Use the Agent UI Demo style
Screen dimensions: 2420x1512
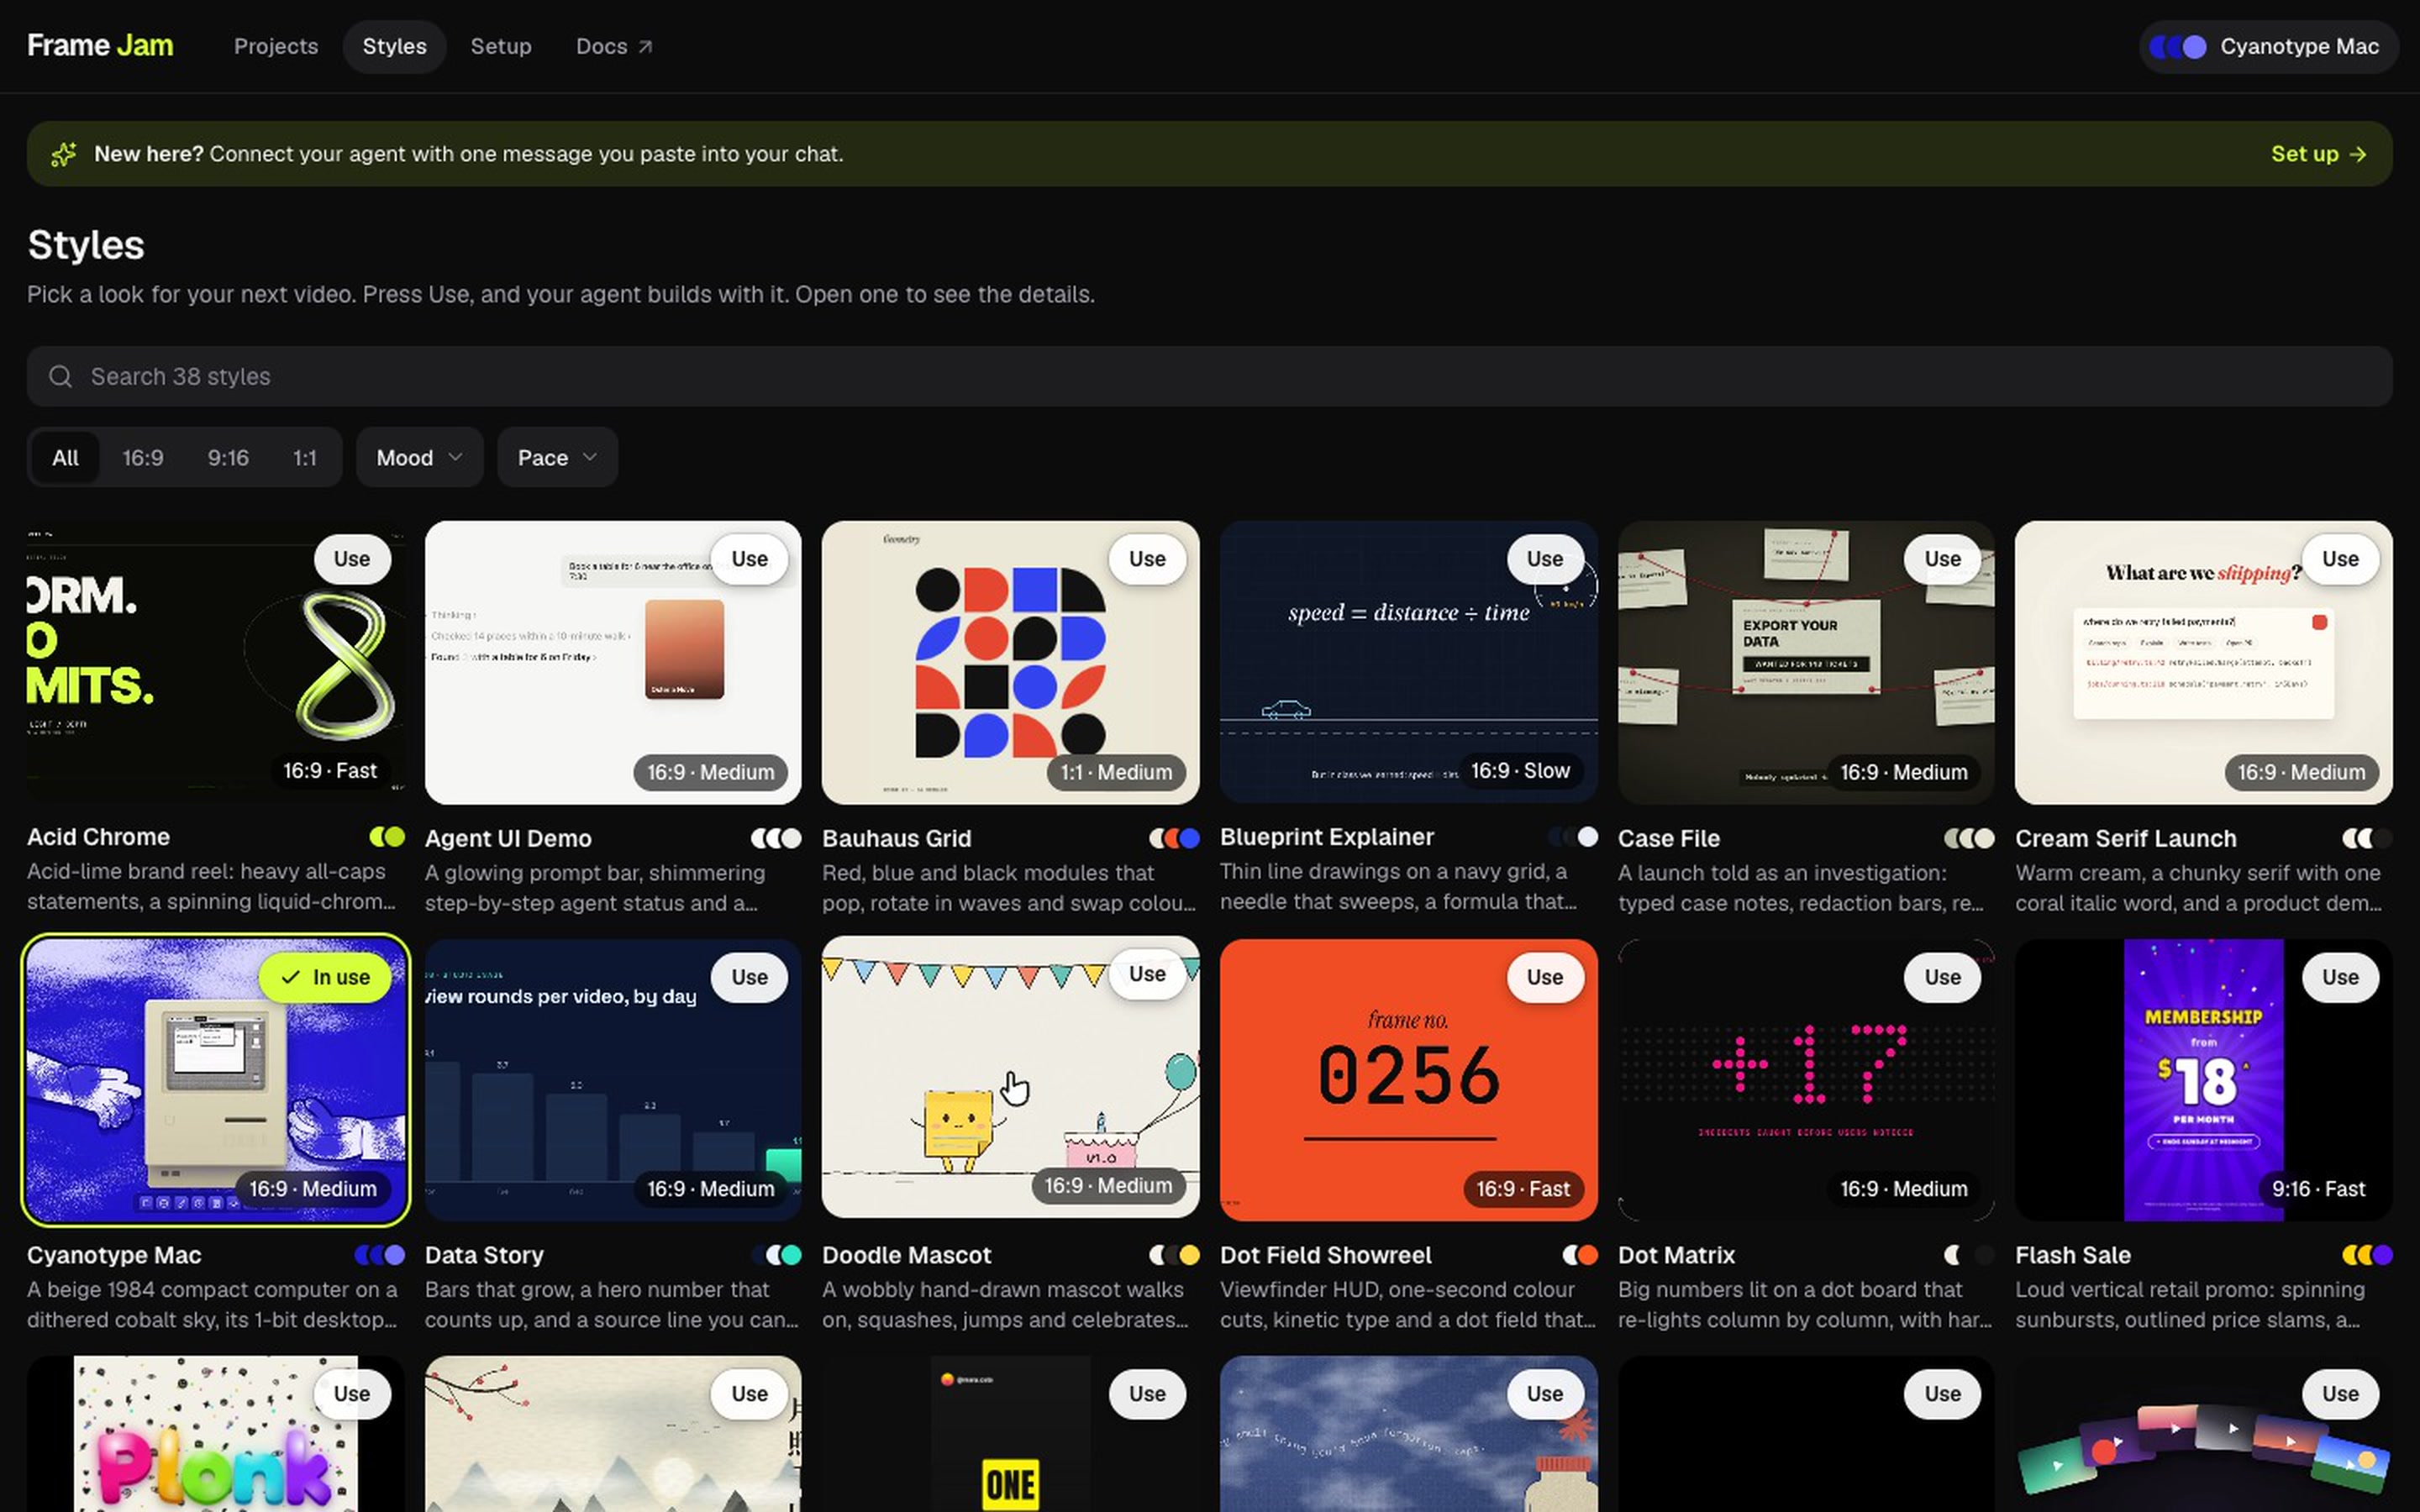[x=750, y=559]
